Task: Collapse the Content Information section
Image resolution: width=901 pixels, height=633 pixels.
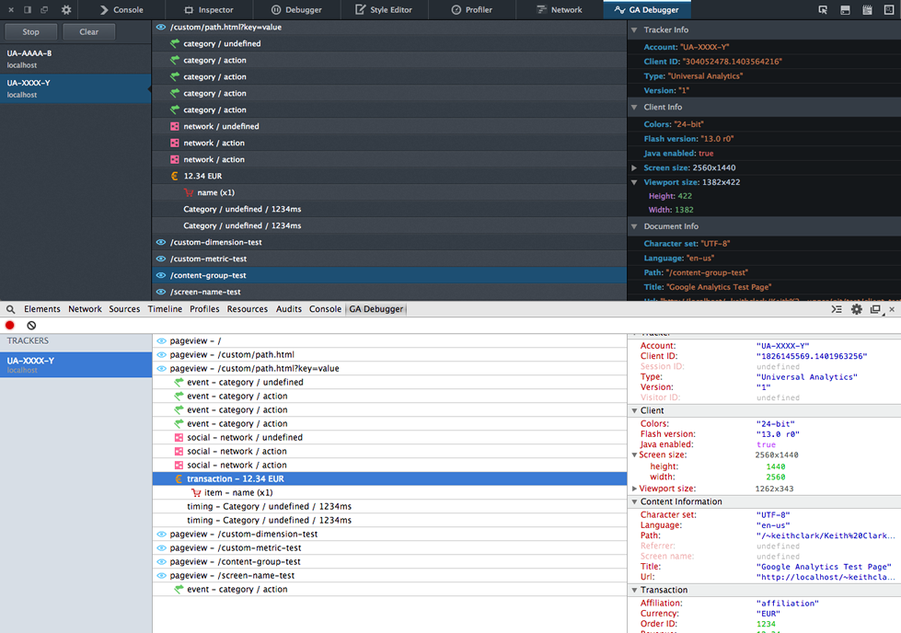Action: [634, 502]
